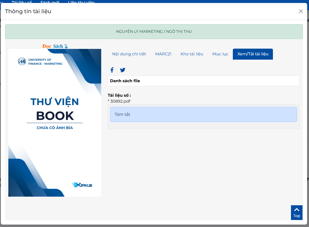Select the Xem/Tải tài liệu tab

(x=253, y=54)
